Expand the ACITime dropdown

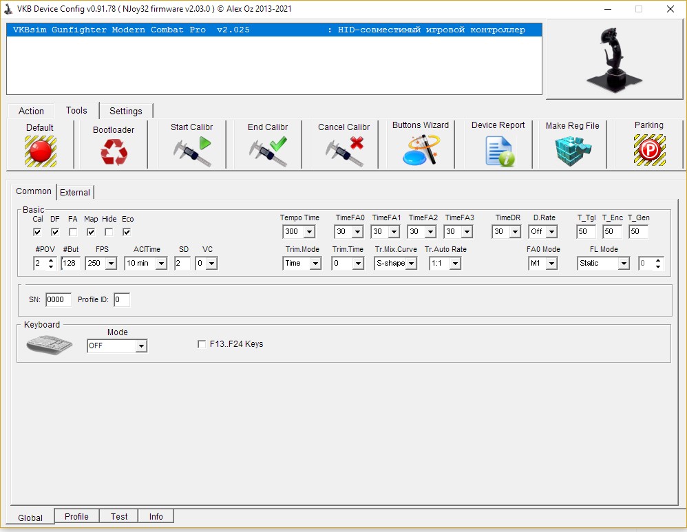[161, 264]
